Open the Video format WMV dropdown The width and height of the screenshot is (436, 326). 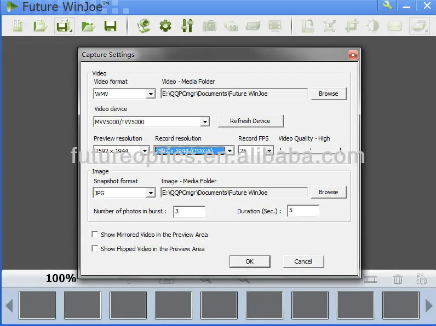coord(151,94)
